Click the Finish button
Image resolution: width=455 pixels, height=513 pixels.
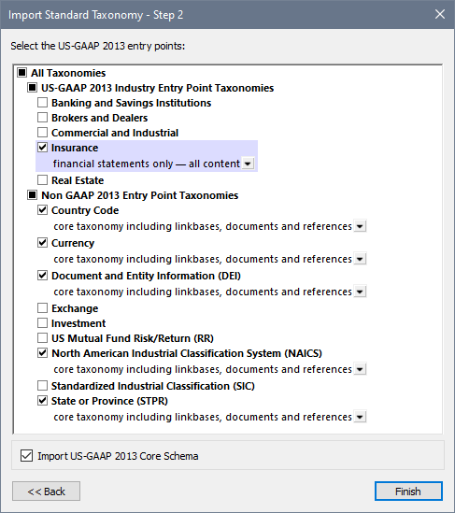coord(408,492)
